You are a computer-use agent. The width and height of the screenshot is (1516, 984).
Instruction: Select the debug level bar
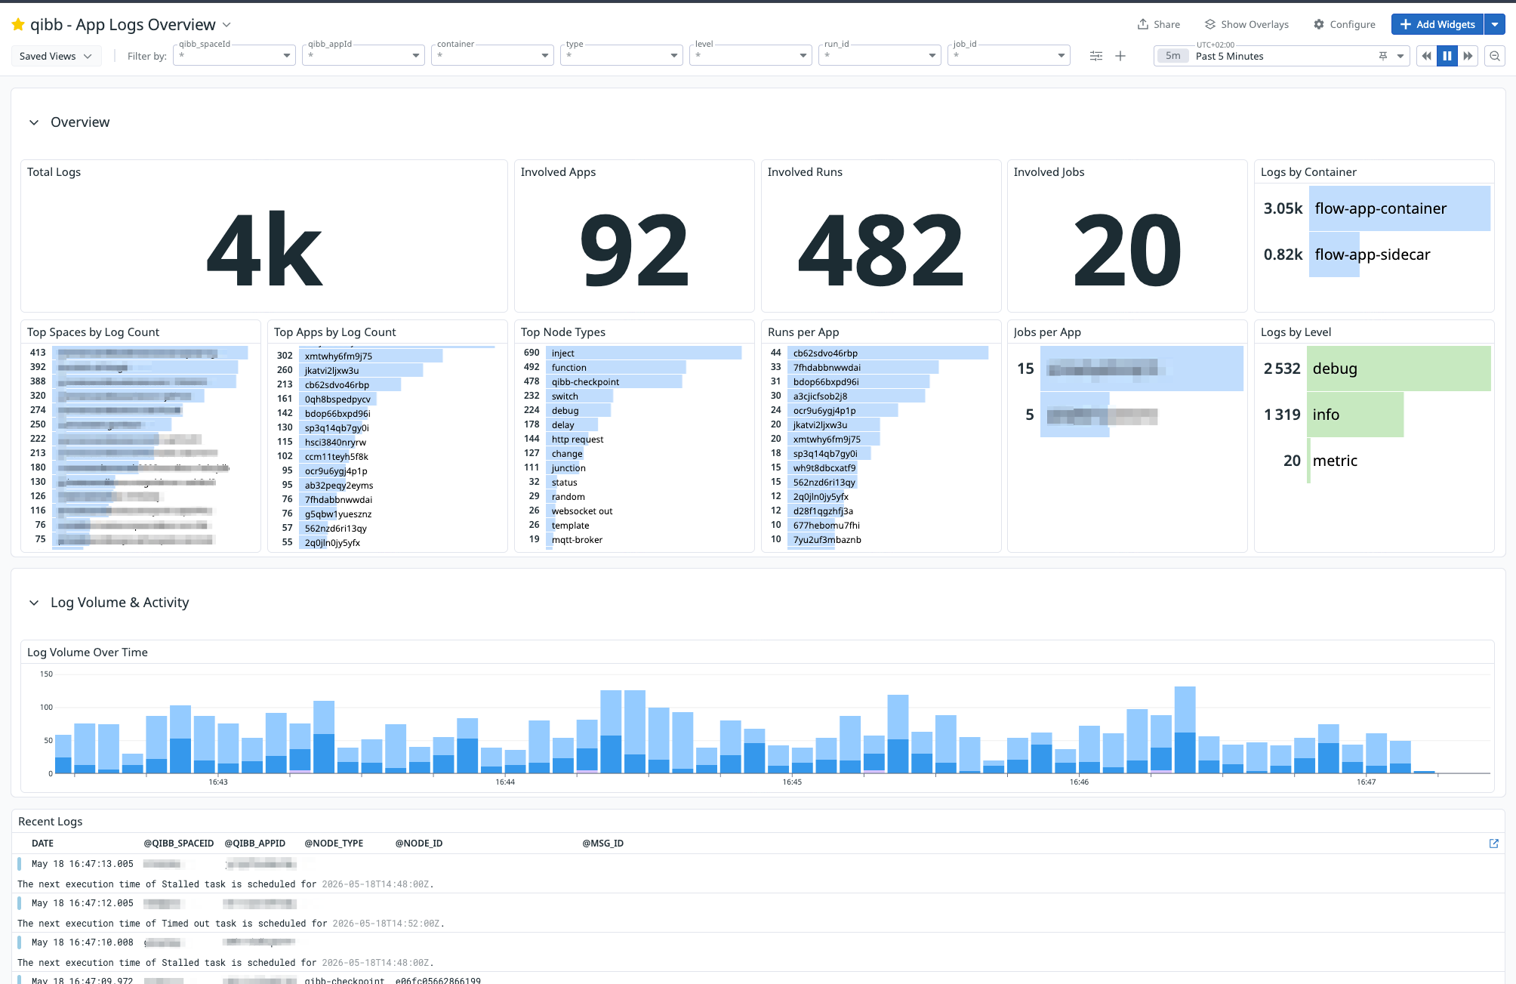(x=1399, y=369)
